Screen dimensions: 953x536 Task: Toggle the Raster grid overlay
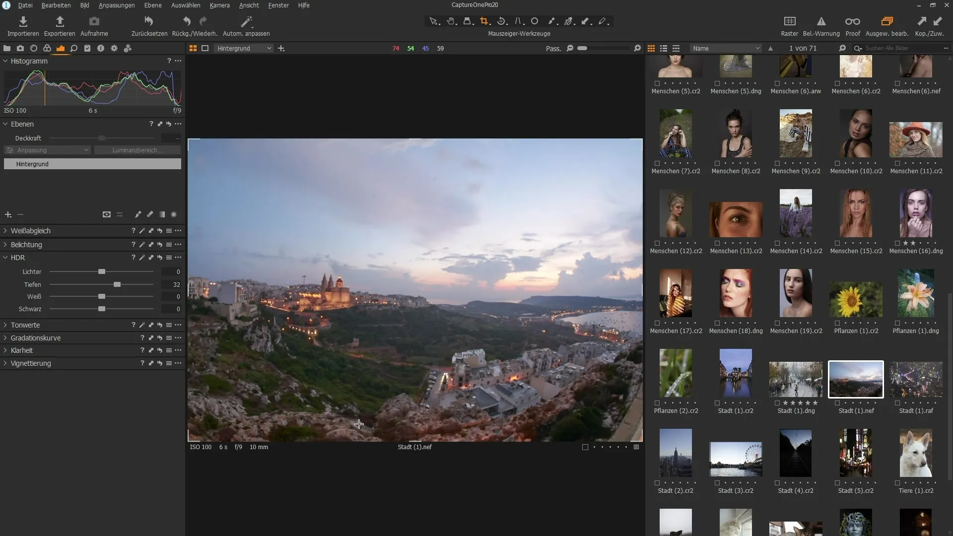pos(789,21)
